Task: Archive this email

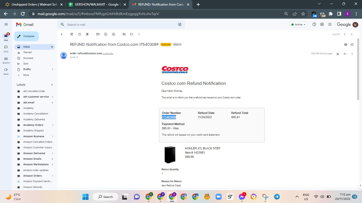Action: 72,34
